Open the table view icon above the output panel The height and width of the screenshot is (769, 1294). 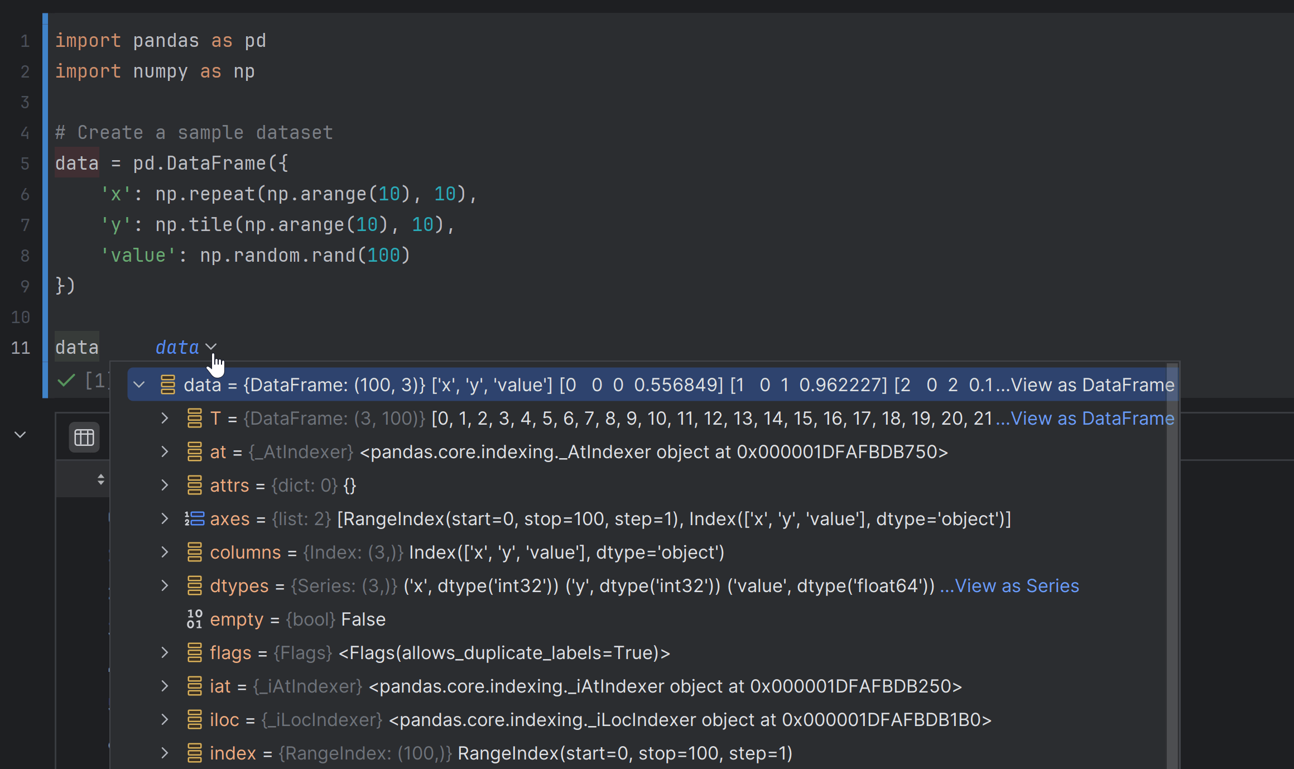tap(83, 437)
